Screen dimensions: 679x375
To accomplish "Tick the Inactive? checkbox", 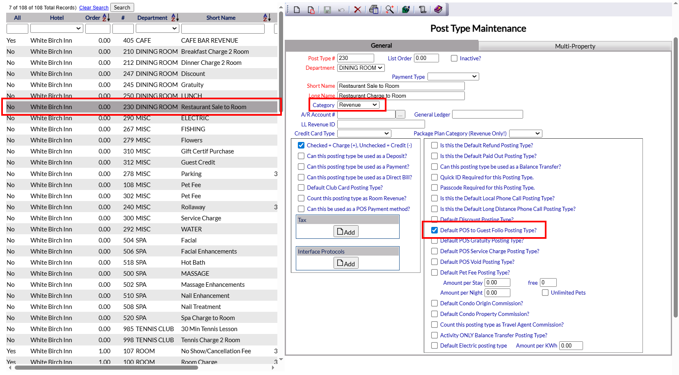I will click(x=454, y=58).
